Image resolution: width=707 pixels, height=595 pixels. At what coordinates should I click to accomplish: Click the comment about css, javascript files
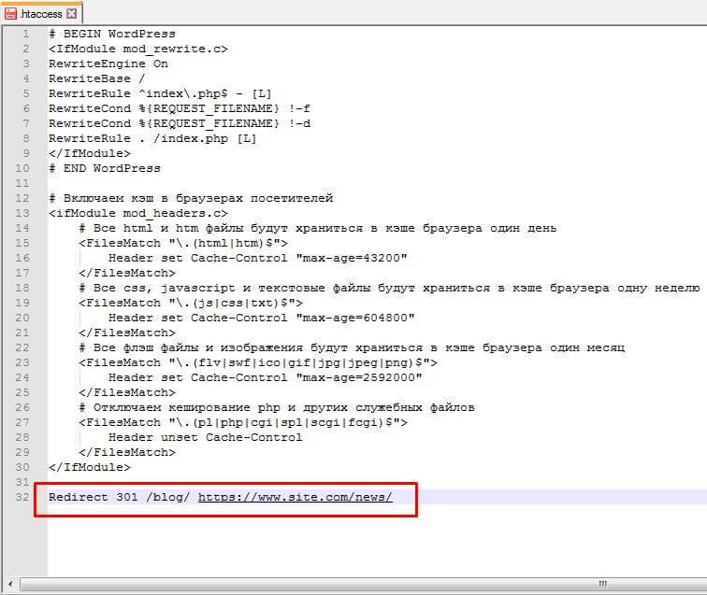389,288
